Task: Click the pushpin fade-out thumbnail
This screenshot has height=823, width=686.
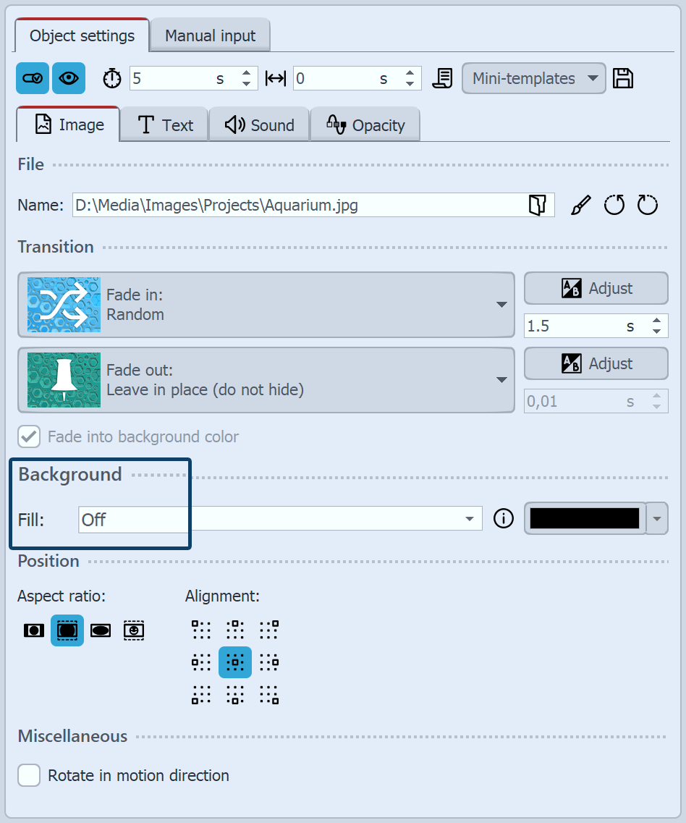Action: [x=64, y=379]
